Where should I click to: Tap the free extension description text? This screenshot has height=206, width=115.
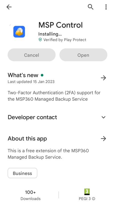pyautogui.click(x=48, y=154)
